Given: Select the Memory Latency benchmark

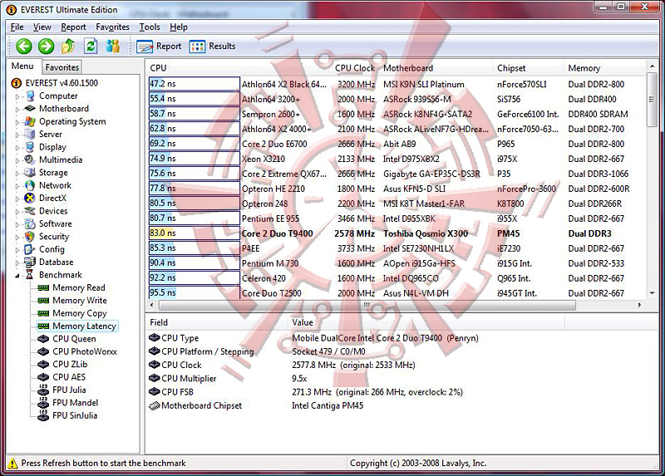Looking at the screenshot, I should tap(84, 326).
